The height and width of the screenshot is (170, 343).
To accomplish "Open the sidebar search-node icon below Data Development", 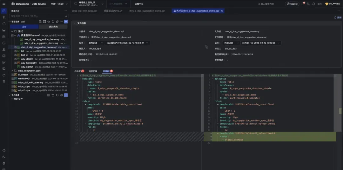I will coord(4,17).
